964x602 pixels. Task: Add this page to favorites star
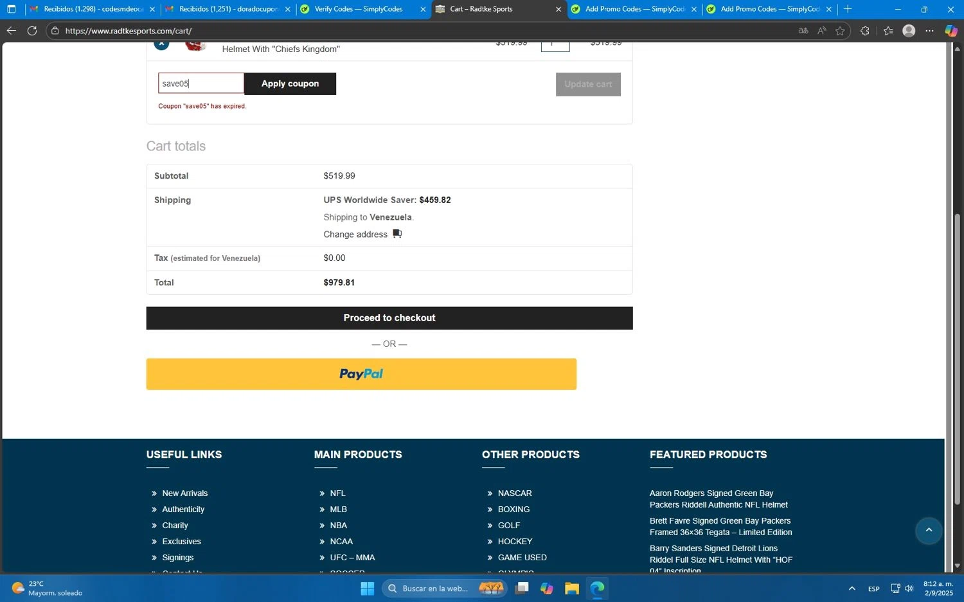tap(840, 31)
